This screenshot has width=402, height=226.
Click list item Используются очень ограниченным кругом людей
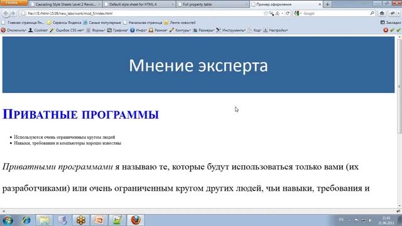(64, 137)
